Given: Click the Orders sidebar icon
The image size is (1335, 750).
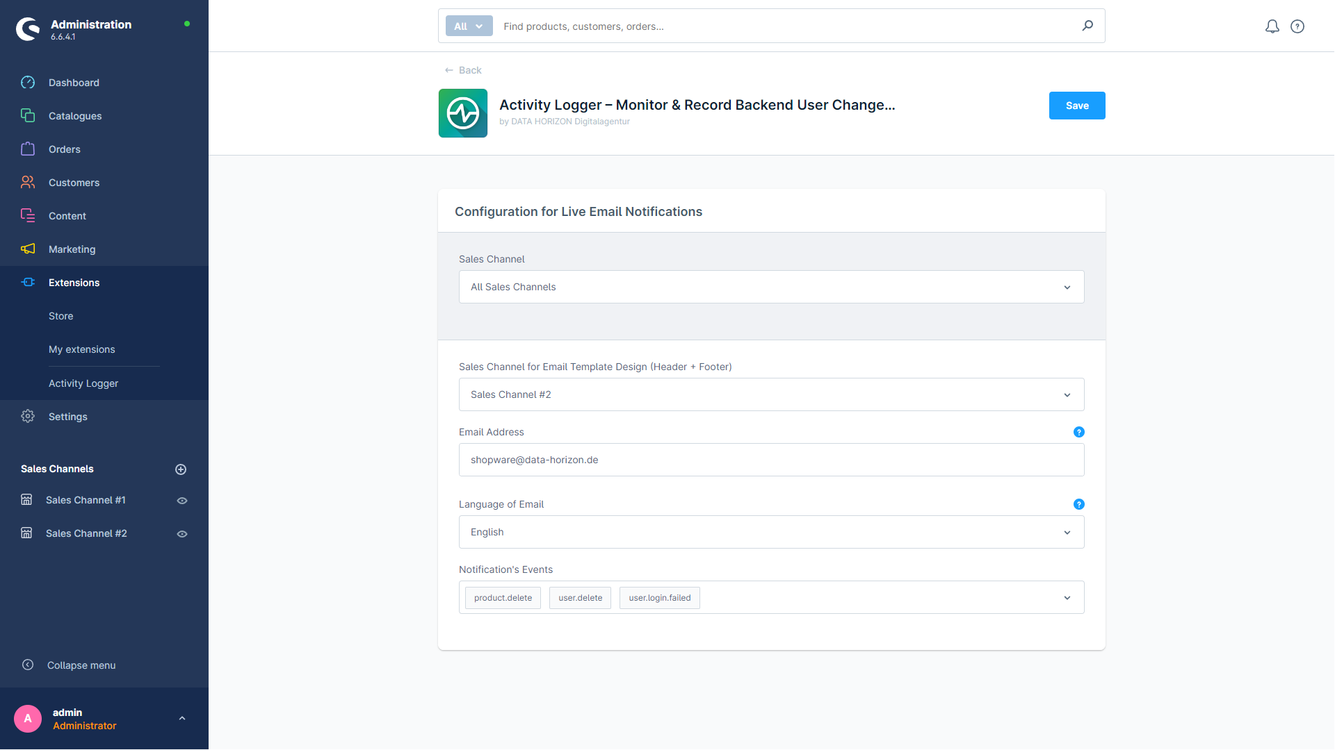Looking at the screenshot, I should [x=28, y=149].
